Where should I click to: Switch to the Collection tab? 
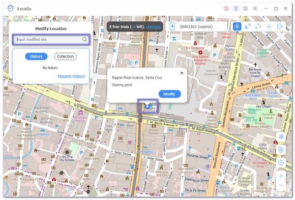(x=65, y=57)
